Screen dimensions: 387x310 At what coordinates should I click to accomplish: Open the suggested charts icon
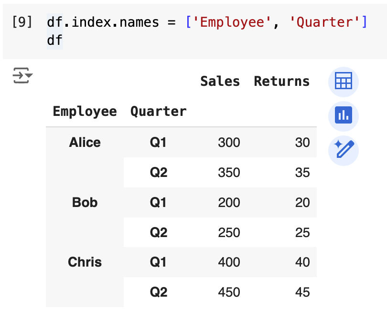tap(343, 115)
